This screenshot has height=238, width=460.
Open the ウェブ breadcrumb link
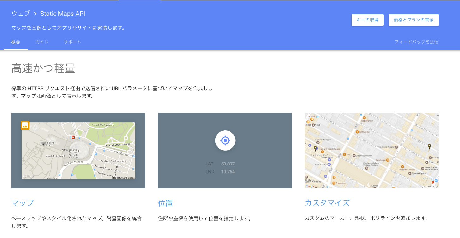(21, 14)
